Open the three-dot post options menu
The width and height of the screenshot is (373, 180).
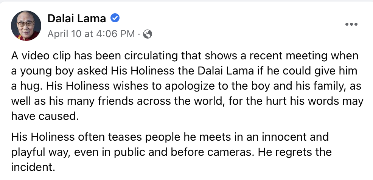(x=351, y=24)
